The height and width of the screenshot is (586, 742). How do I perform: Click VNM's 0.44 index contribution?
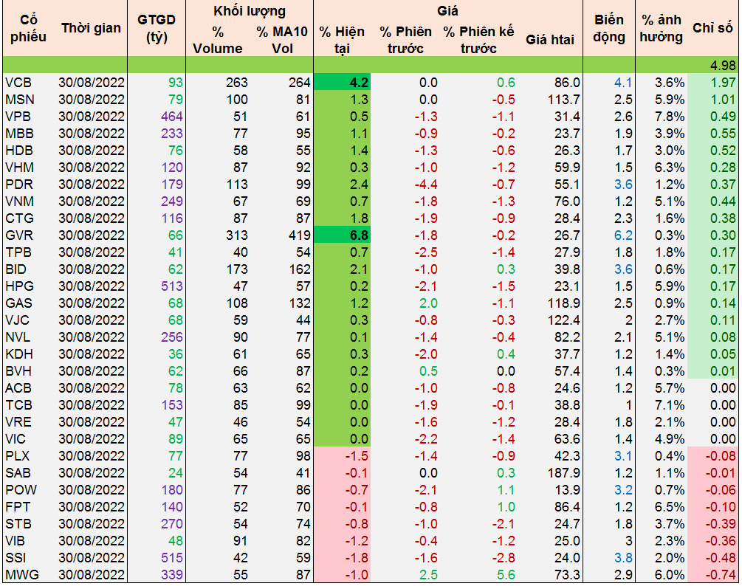pos(723,201)
